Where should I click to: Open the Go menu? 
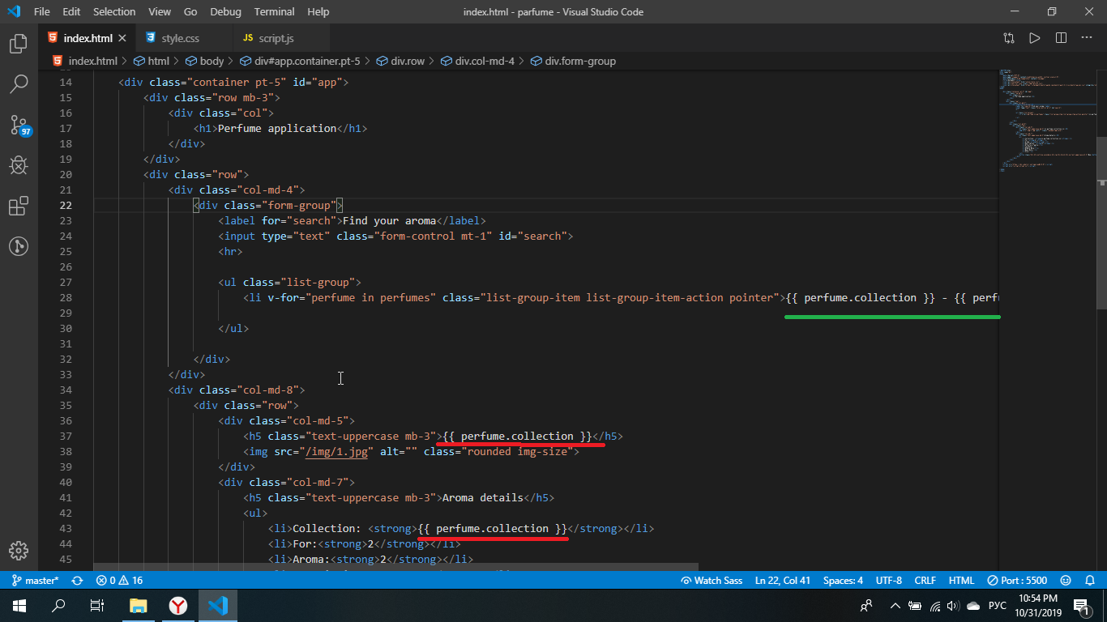coord(190,12)
